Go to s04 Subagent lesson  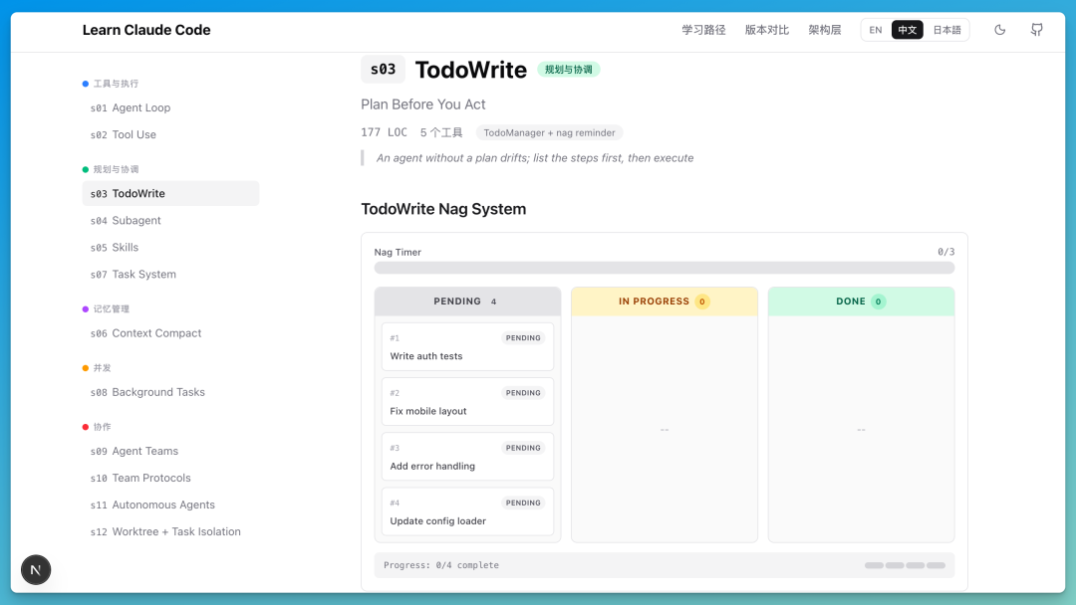[x=126, y=221]
